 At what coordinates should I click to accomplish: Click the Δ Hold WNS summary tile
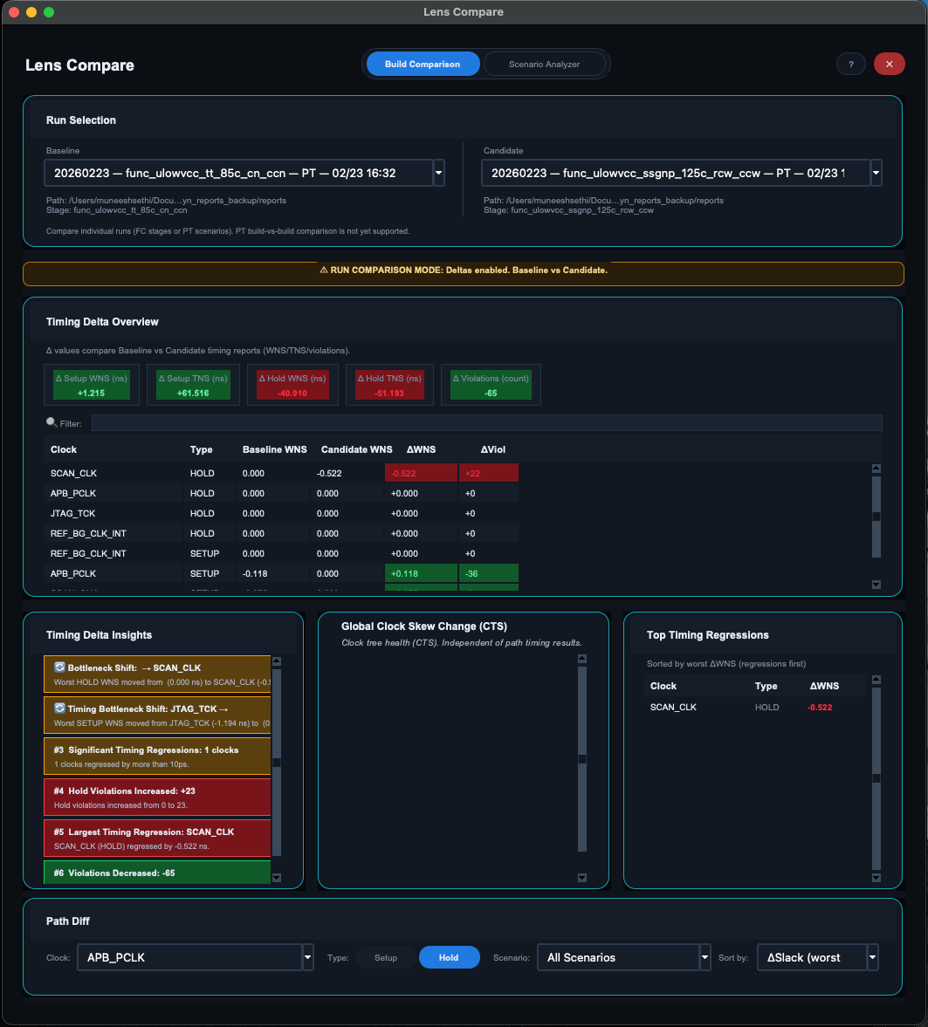point(293,385)
